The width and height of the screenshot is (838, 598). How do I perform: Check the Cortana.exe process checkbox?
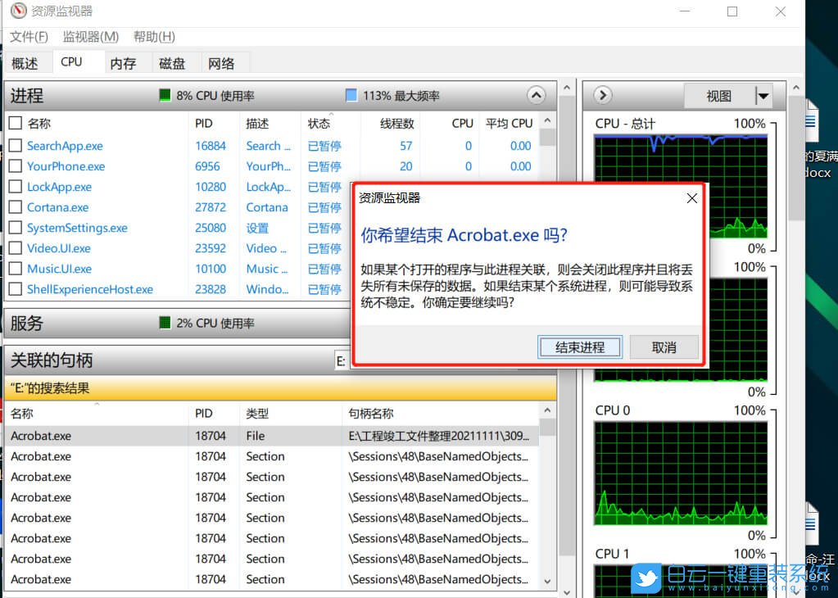(14, 207)
